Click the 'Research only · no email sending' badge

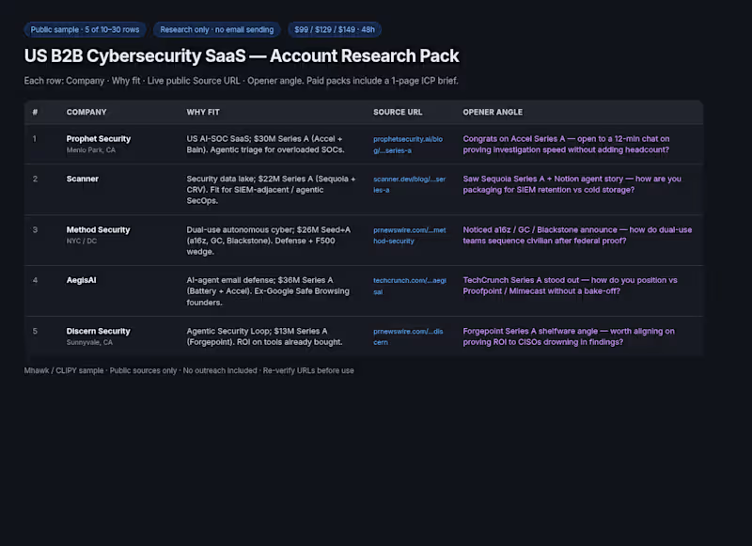(217, 30)
